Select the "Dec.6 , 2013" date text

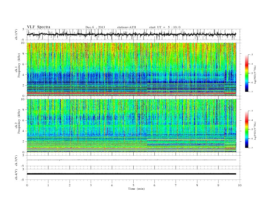pos(95,27)
